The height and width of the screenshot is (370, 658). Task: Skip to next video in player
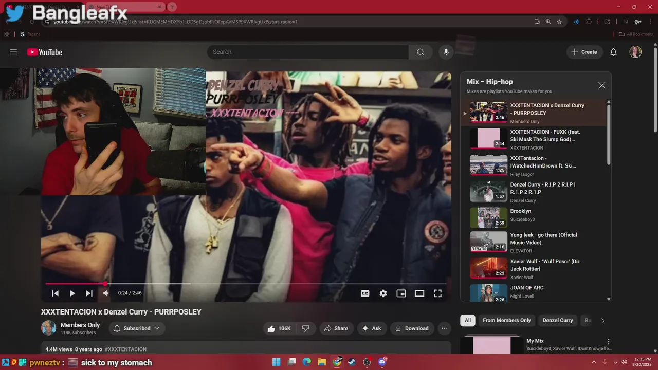[89, 293]
